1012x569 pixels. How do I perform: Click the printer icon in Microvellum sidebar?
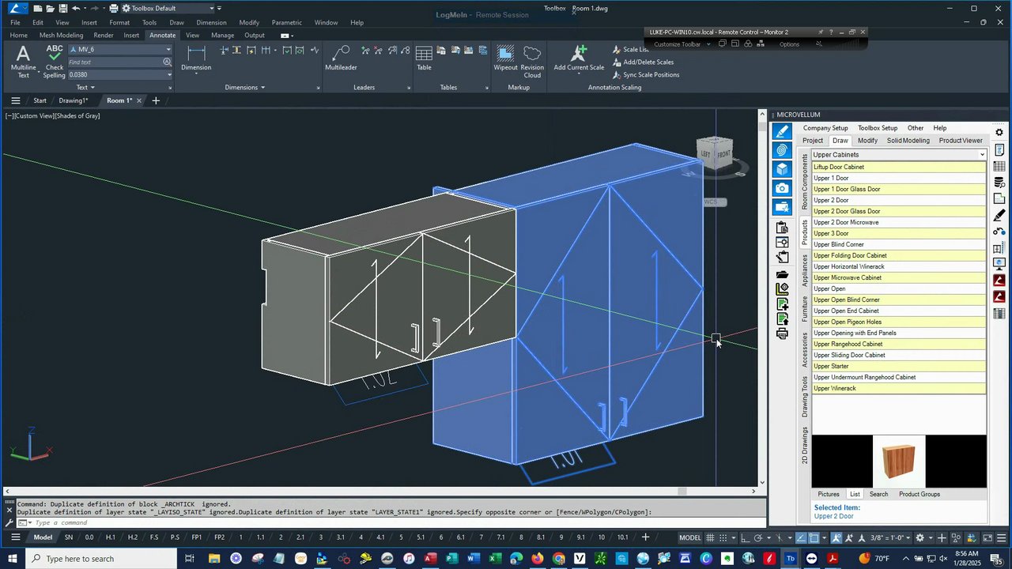coord(782,334)
